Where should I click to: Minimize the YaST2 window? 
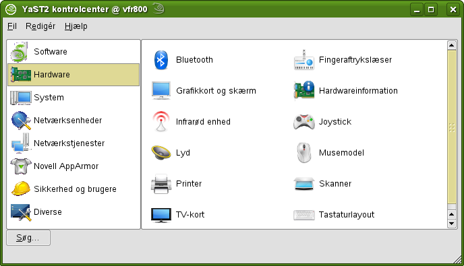pyautogui.click(x=417, y=9)
